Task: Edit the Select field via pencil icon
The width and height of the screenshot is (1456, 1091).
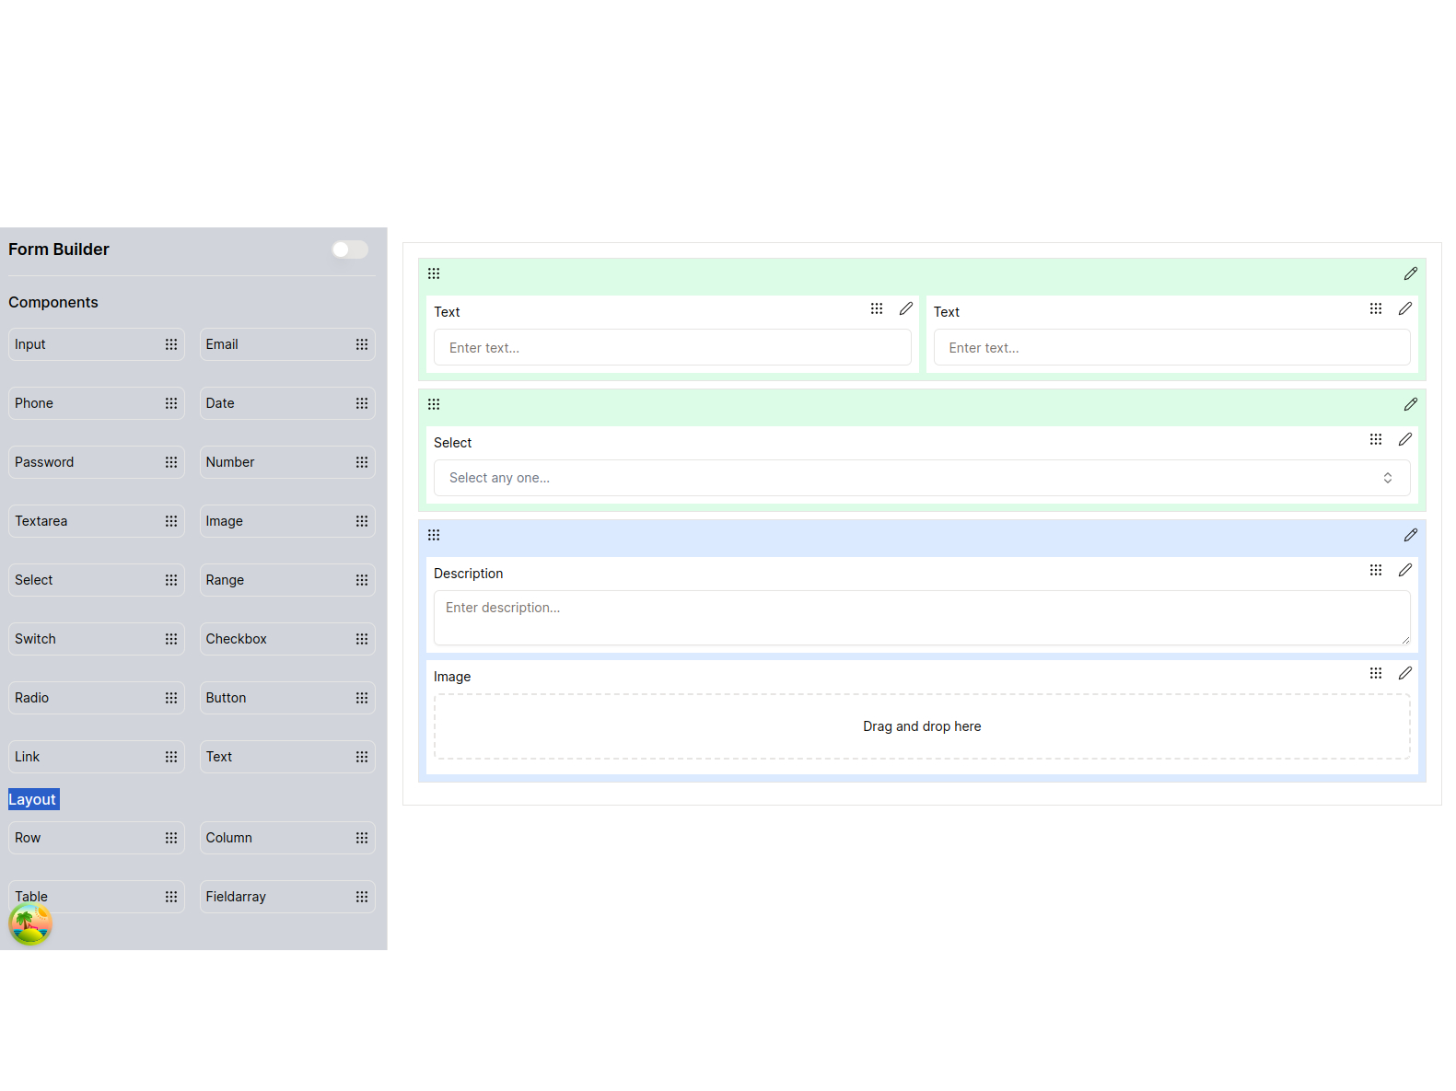Action: tap(1405, 439)
